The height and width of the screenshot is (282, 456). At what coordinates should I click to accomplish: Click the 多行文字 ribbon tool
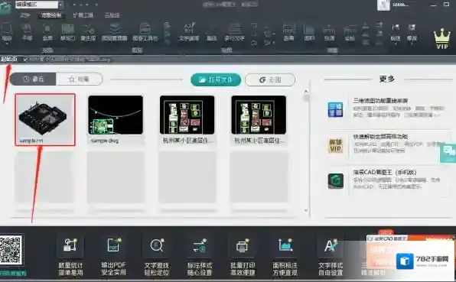pyautogui.click(x=234, y=32)
